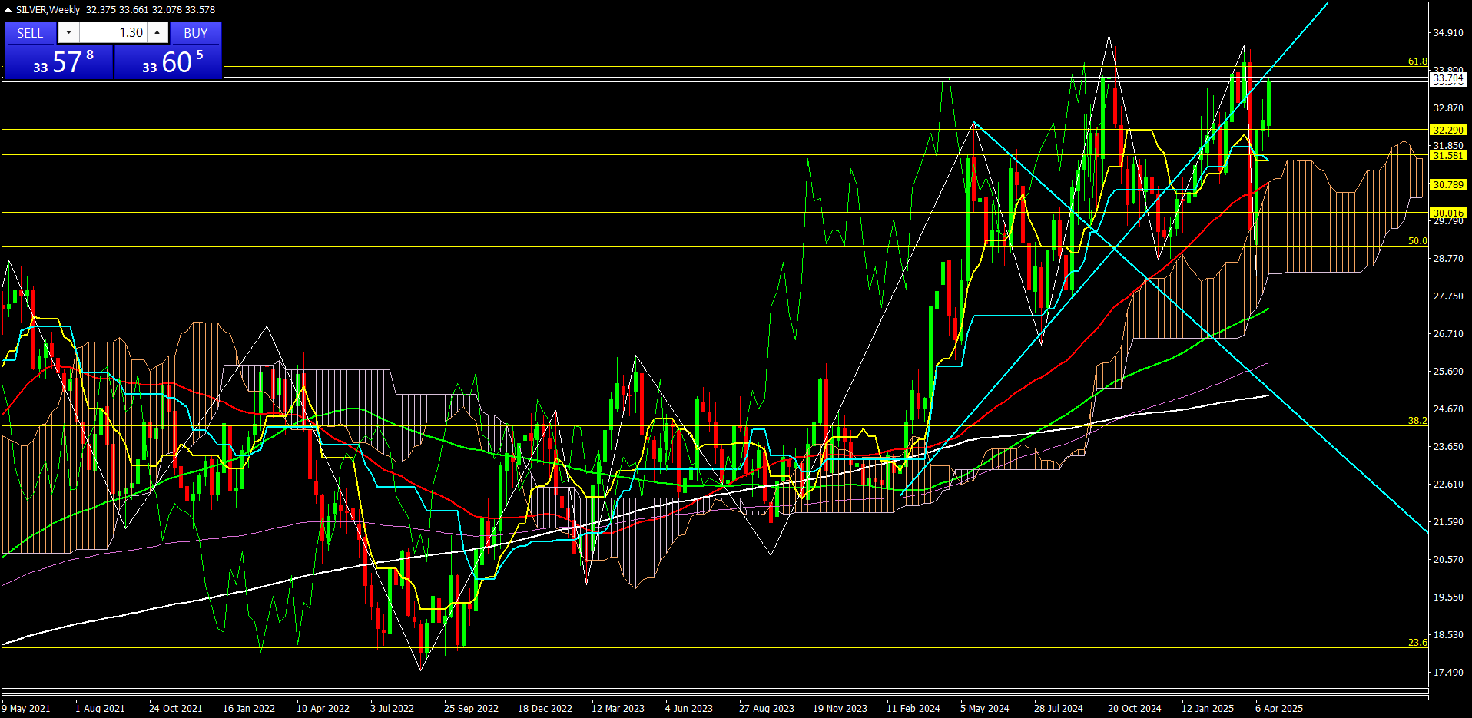Click the buy price 33.60 tile
This screenshot has width=1472, height=718.
168,62
